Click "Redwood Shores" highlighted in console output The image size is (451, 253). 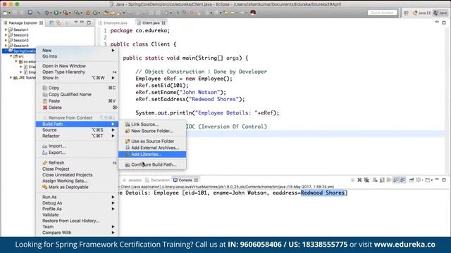(323, 193)
